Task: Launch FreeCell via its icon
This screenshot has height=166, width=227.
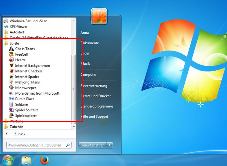Action: click(x=12, y=54)
